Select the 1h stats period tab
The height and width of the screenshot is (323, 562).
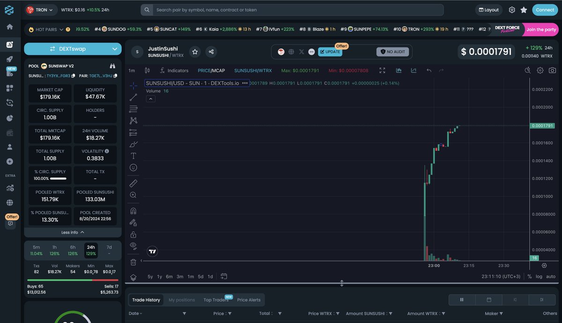click(x=54, y=250)
